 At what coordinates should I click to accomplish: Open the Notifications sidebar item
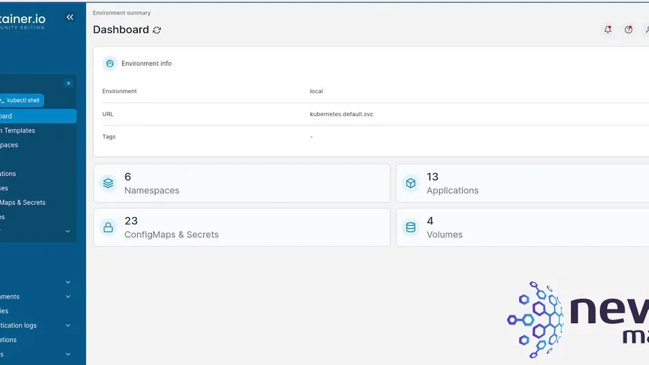(8, 340)
